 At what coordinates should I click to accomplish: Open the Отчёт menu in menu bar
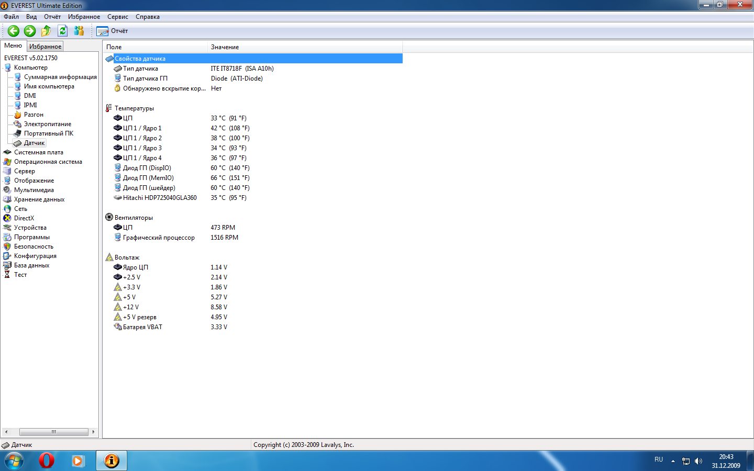pos(52,17)
